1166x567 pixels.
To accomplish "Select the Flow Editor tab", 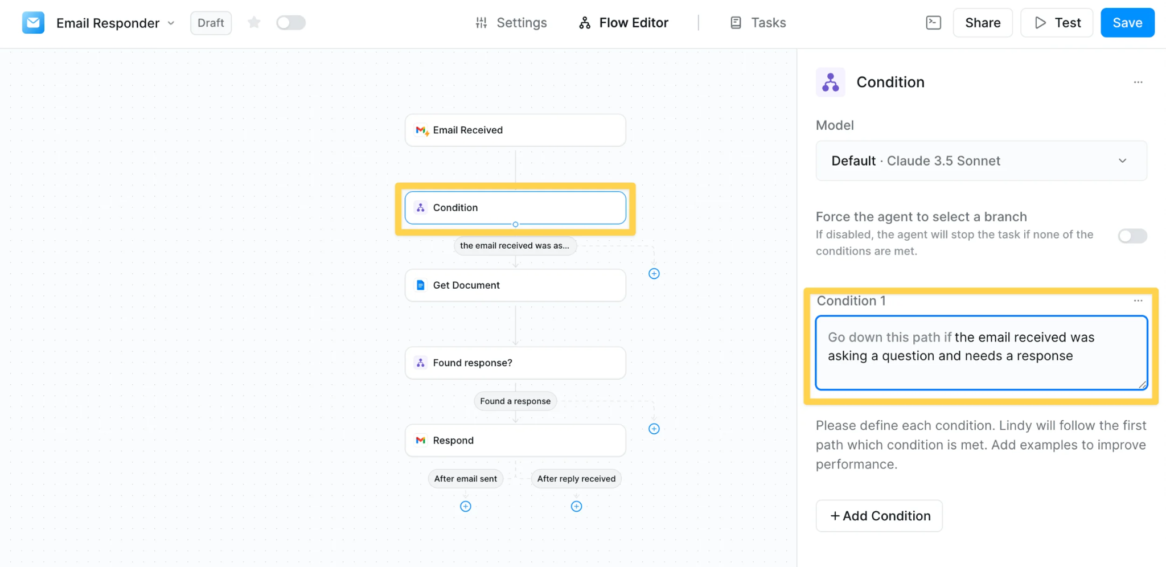I will [x=623, y=23].
